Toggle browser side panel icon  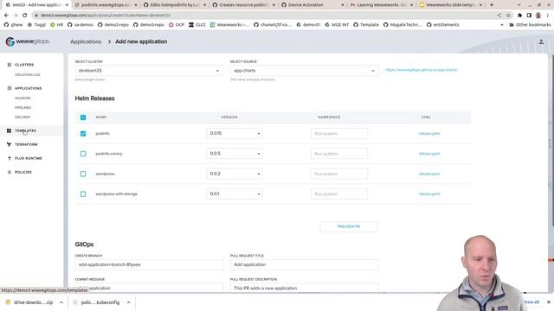tap(529, 16)
